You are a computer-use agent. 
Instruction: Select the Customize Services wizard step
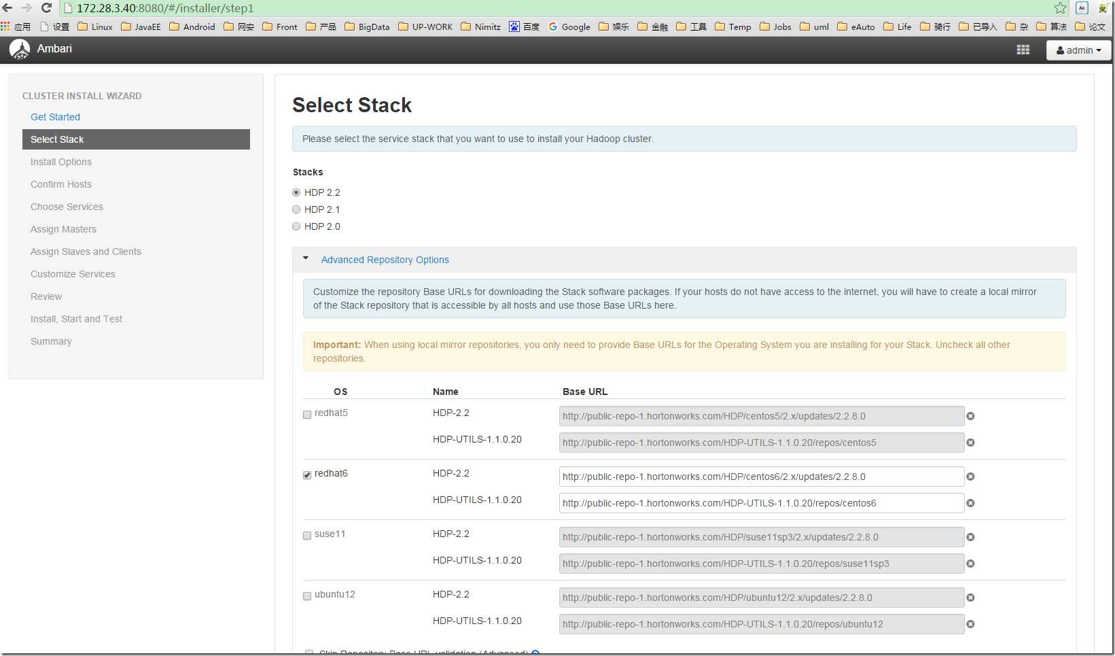[x=73, y=274]
